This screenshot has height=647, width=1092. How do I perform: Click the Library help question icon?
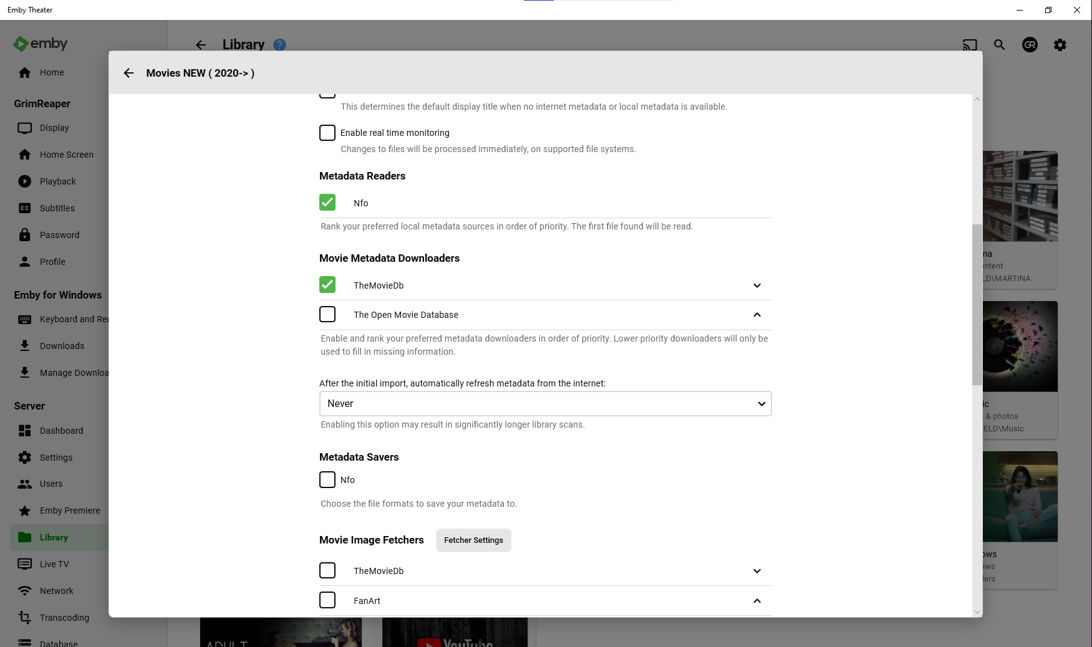click(279, 45)
